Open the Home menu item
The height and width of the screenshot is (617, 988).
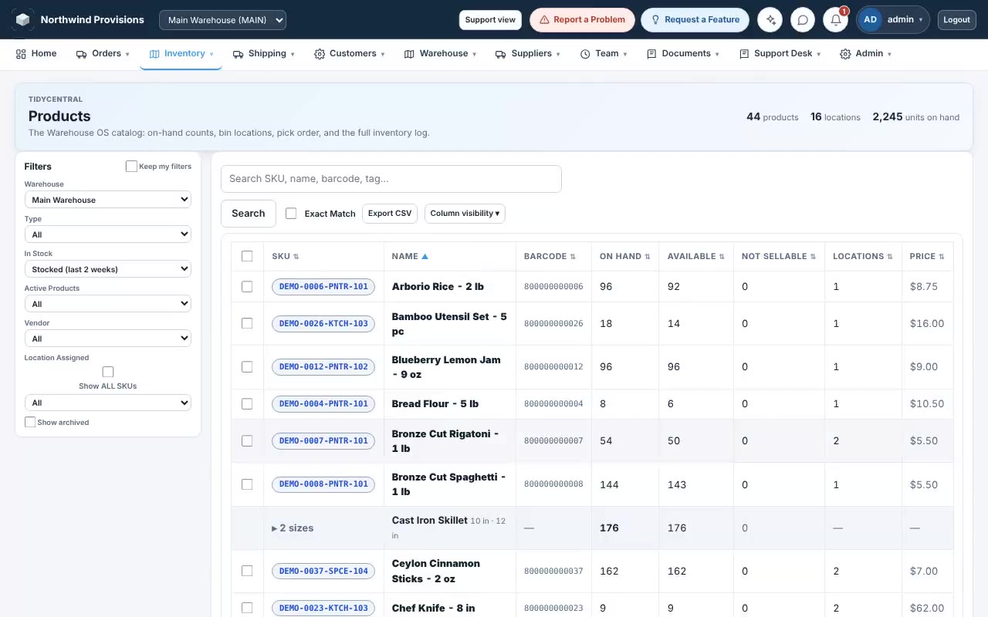tap(36, 54)
